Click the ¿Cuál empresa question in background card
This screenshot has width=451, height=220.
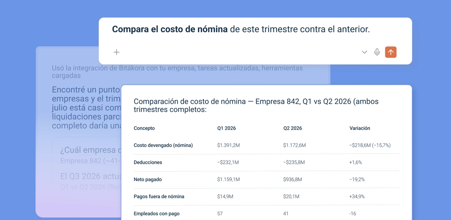coord(90,150)
